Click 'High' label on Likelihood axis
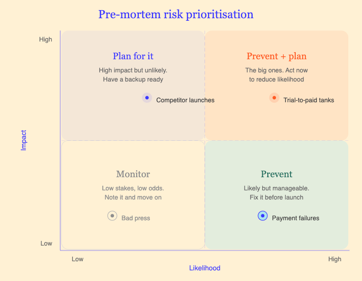 335,259
